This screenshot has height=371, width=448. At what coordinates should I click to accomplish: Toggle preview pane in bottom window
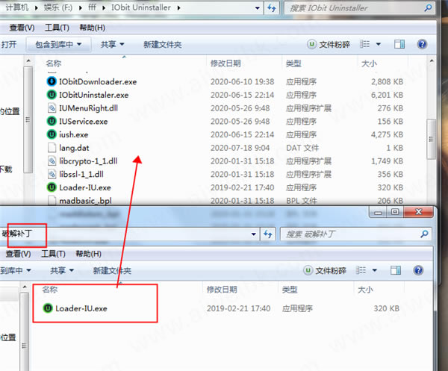pos(396,270)
